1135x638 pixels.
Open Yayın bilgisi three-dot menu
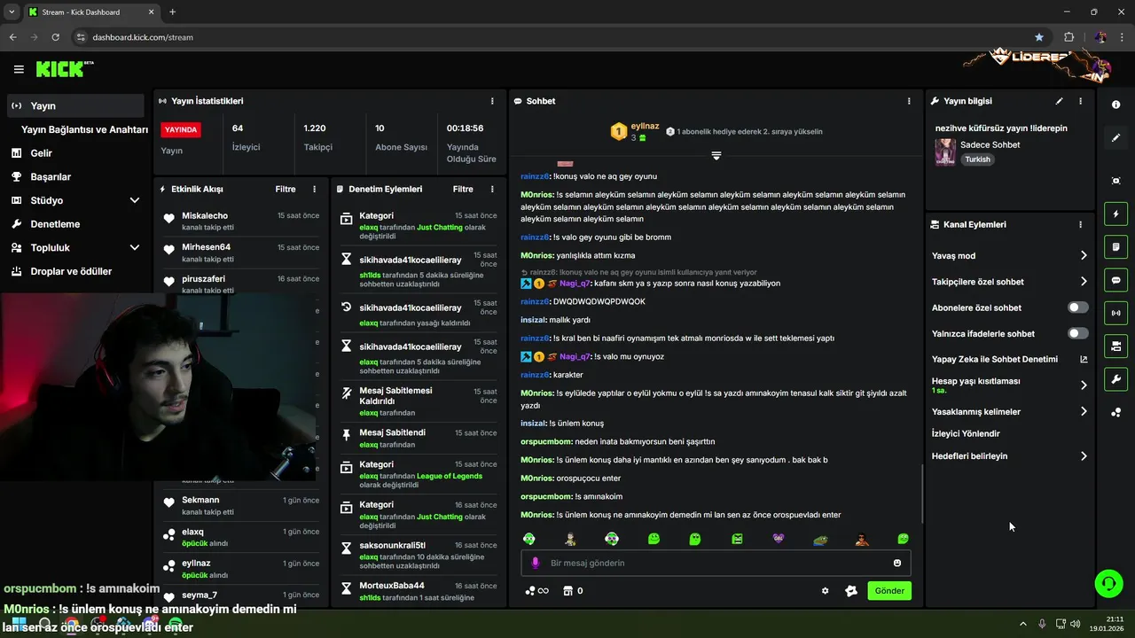click(x=1080, y=101)
